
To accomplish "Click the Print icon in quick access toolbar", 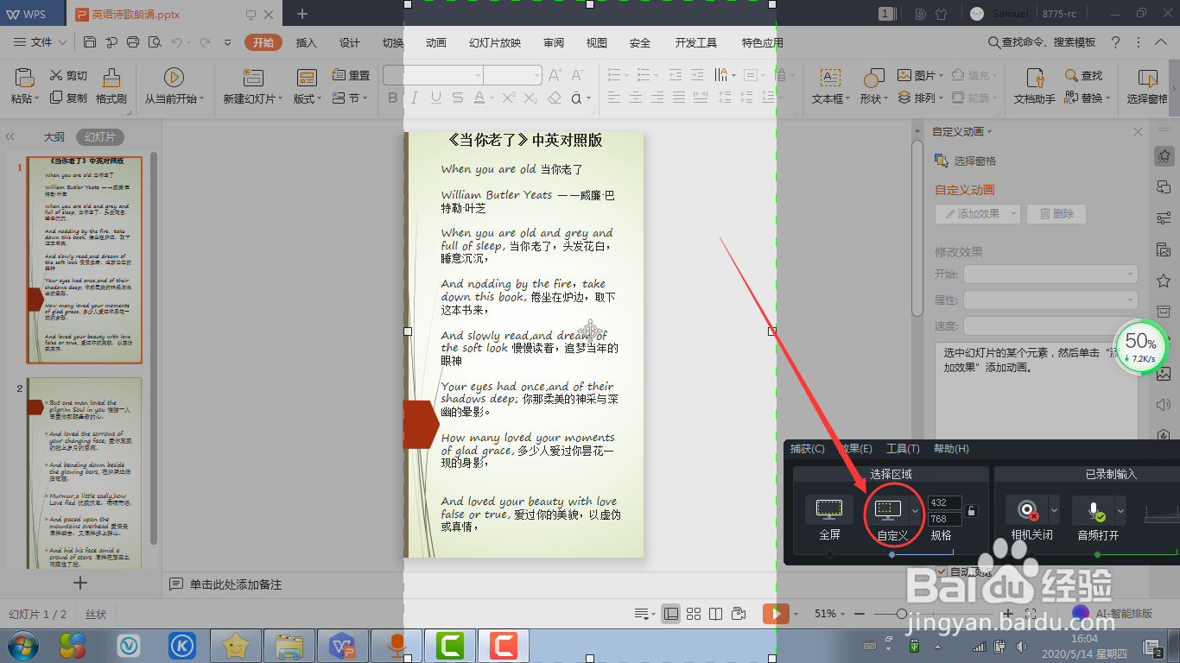I will point(133,42).
